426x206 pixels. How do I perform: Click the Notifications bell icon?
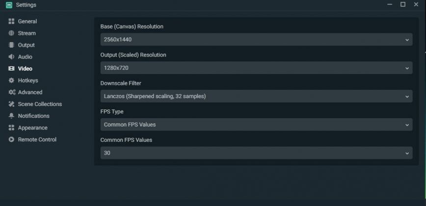tap(11, 116)
